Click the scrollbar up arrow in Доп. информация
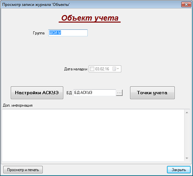The width and height of the screenshot is (193, 176). coord(187,113)
